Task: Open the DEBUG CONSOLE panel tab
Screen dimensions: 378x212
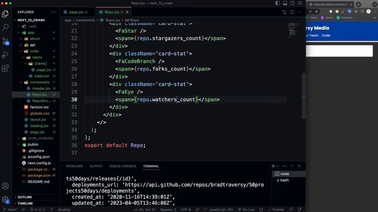Action: pos(123,166)
